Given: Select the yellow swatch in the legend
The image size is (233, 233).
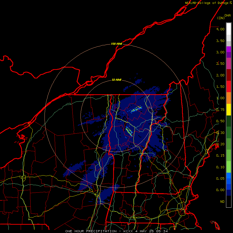Looking at the screenshot, I should [229, 110].
